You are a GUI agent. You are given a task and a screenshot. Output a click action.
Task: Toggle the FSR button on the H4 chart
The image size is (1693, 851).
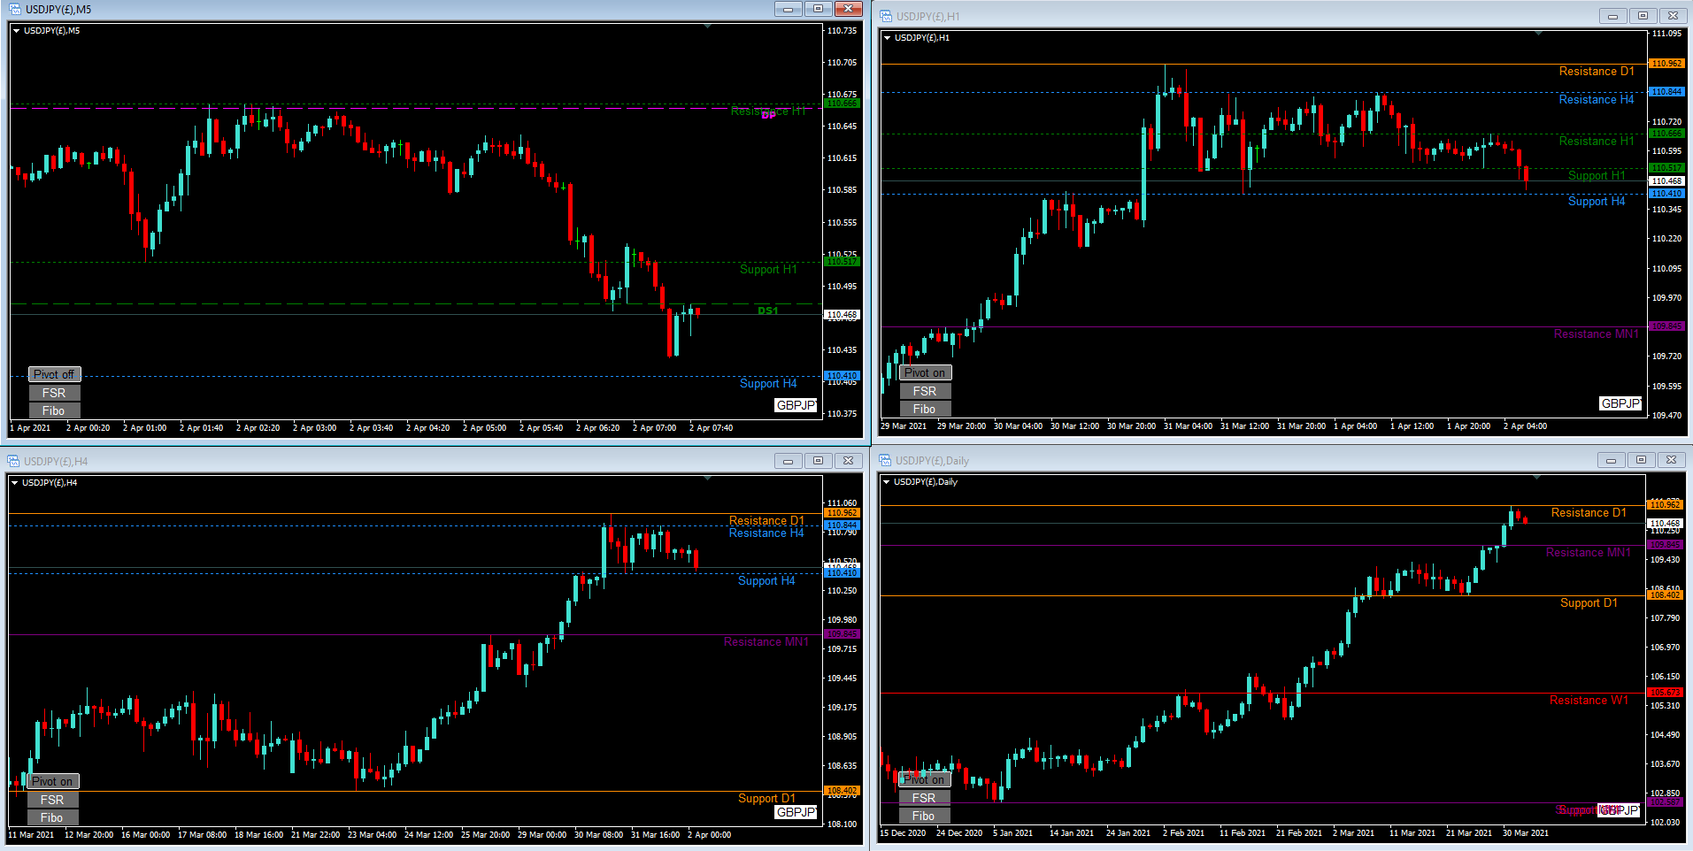[x=53, y=800]
